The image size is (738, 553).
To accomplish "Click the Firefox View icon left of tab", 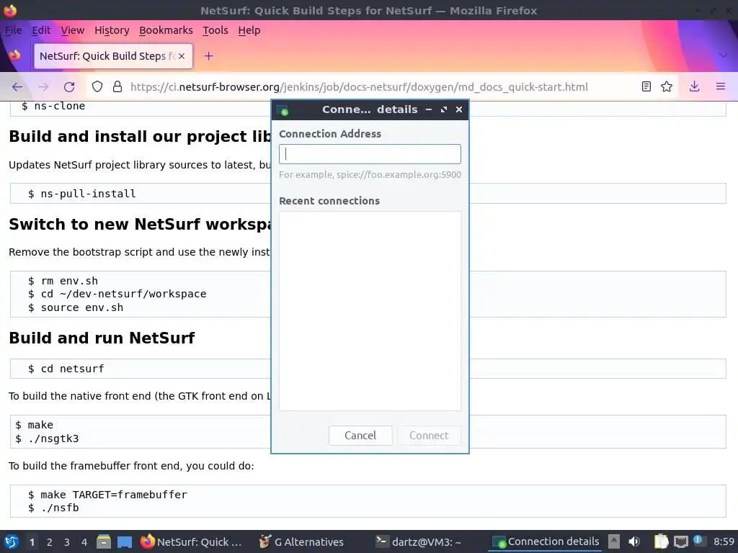I will coord(14,55).
